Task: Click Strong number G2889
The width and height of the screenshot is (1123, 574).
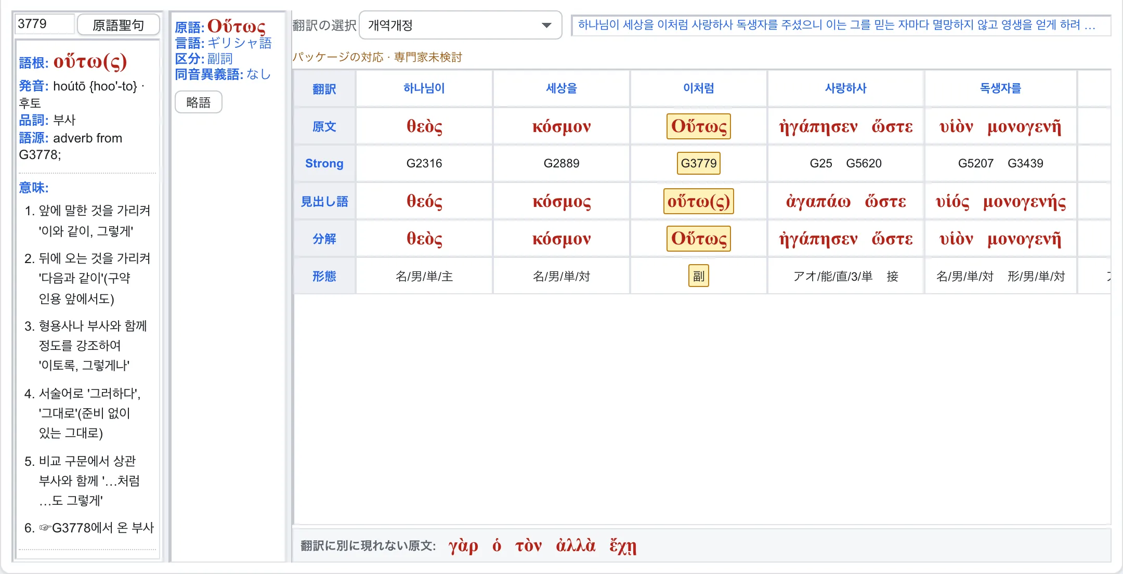Action: pos(561,163)
